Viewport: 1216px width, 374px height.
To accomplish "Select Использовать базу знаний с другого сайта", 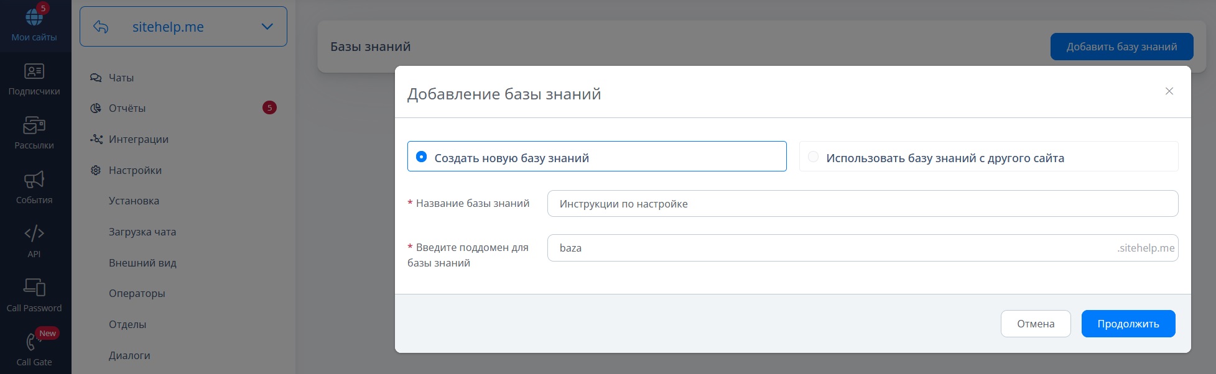I will (988, 157).
